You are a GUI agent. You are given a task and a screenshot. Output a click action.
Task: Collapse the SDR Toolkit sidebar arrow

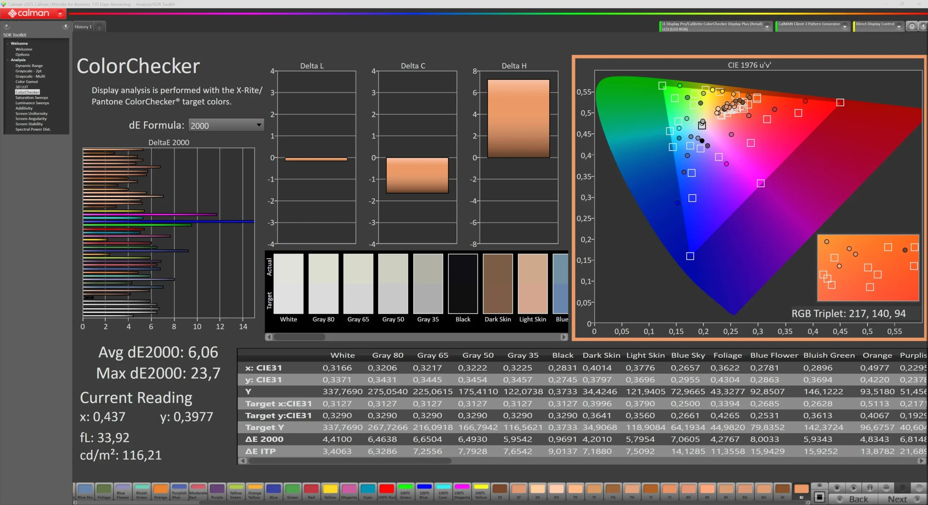[x=65, y=26]
